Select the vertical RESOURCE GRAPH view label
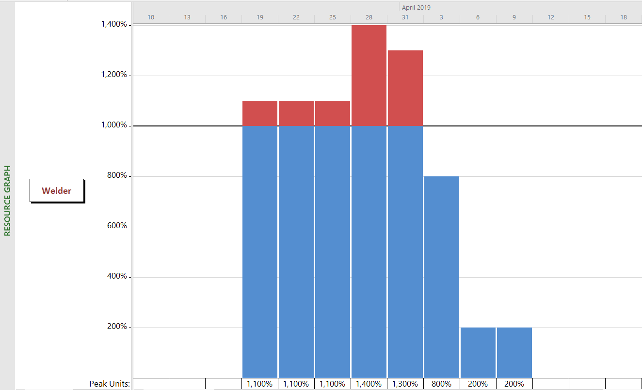 [7, 201]
